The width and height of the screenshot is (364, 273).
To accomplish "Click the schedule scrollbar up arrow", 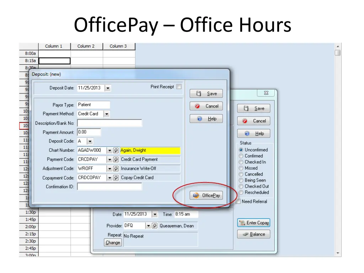I will pos(338,47).
